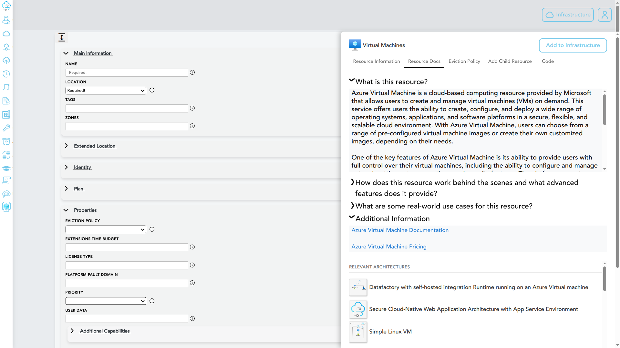This screenshot has height=348, width=620.
Task: Click the user profile icon button
Action: [x=604, y=15]
